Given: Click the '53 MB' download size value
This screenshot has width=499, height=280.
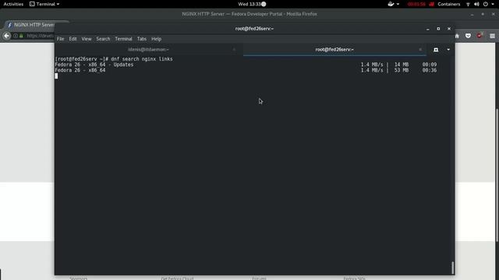Looking at the screenshot, I should (x=402, y=71).
